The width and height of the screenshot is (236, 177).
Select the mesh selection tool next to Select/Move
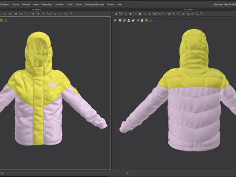point(126,14)
